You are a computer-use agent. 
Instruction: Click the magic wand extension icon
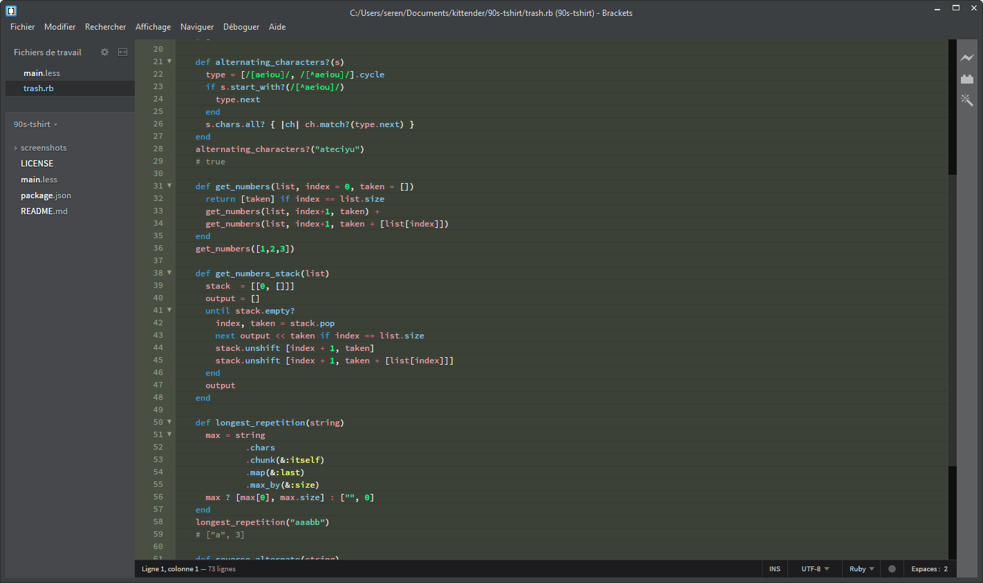(966, 99)
